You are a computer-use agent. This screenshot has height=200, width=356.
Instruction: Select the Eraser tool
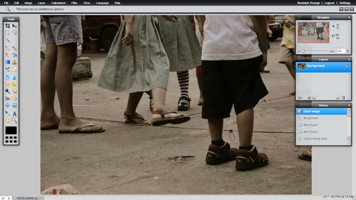[8, 55]
